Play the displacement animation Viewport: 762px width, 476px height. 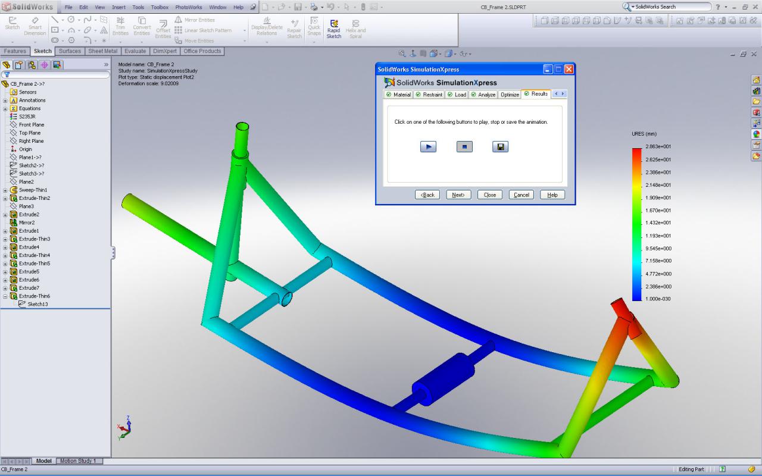point(428,146)
